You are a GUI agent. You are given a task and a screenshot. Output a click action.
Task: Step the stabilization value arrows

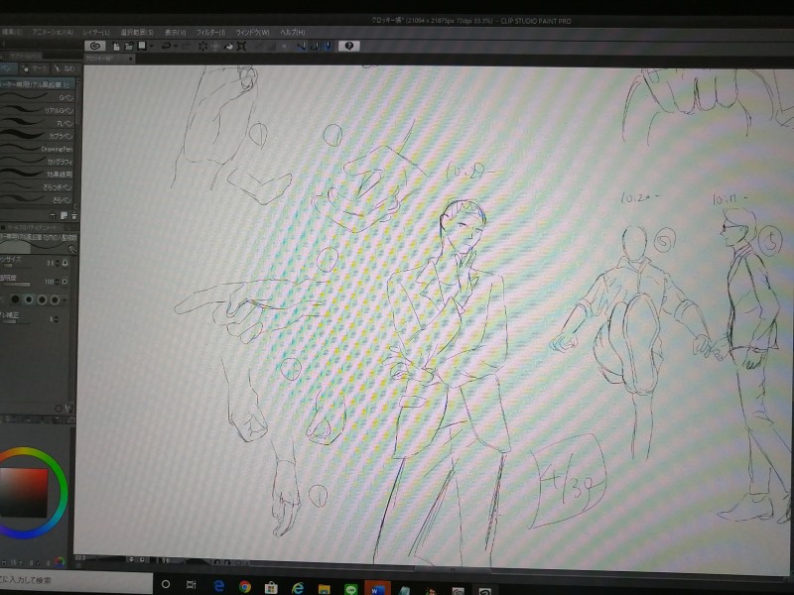57,319
